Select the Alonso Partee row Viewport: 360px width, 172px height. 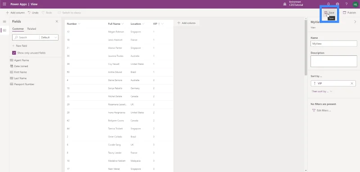point(119,48)
